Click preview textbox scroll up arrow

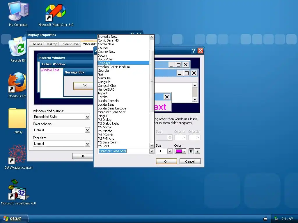coord(195,86)
